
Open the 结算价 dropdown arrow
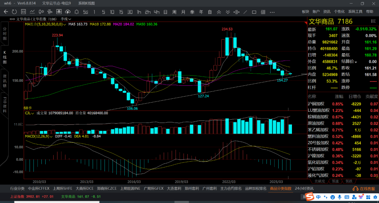[x=356, y=62]
